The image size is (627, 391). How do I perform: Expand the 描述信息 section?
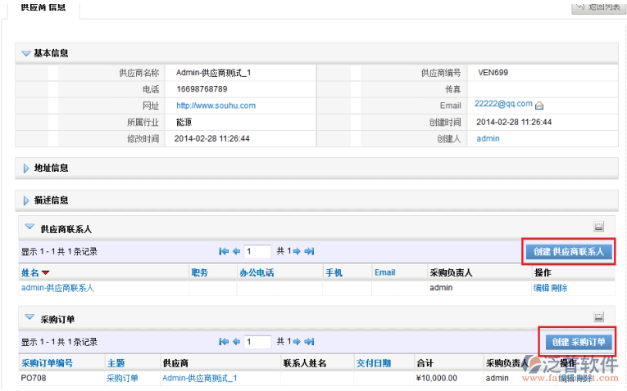tap(26, 200)
